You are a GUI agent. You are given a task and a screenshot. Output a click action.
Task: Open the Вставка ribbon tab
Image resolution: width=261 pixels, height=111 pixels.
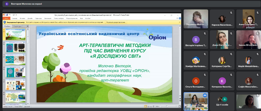point(22,18)
